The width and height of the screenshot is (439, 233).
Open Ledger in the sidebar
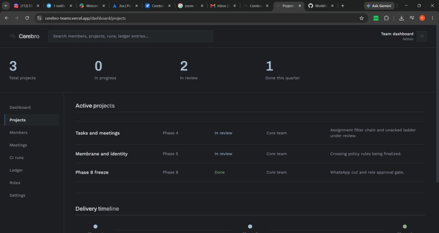click(16, 170)
